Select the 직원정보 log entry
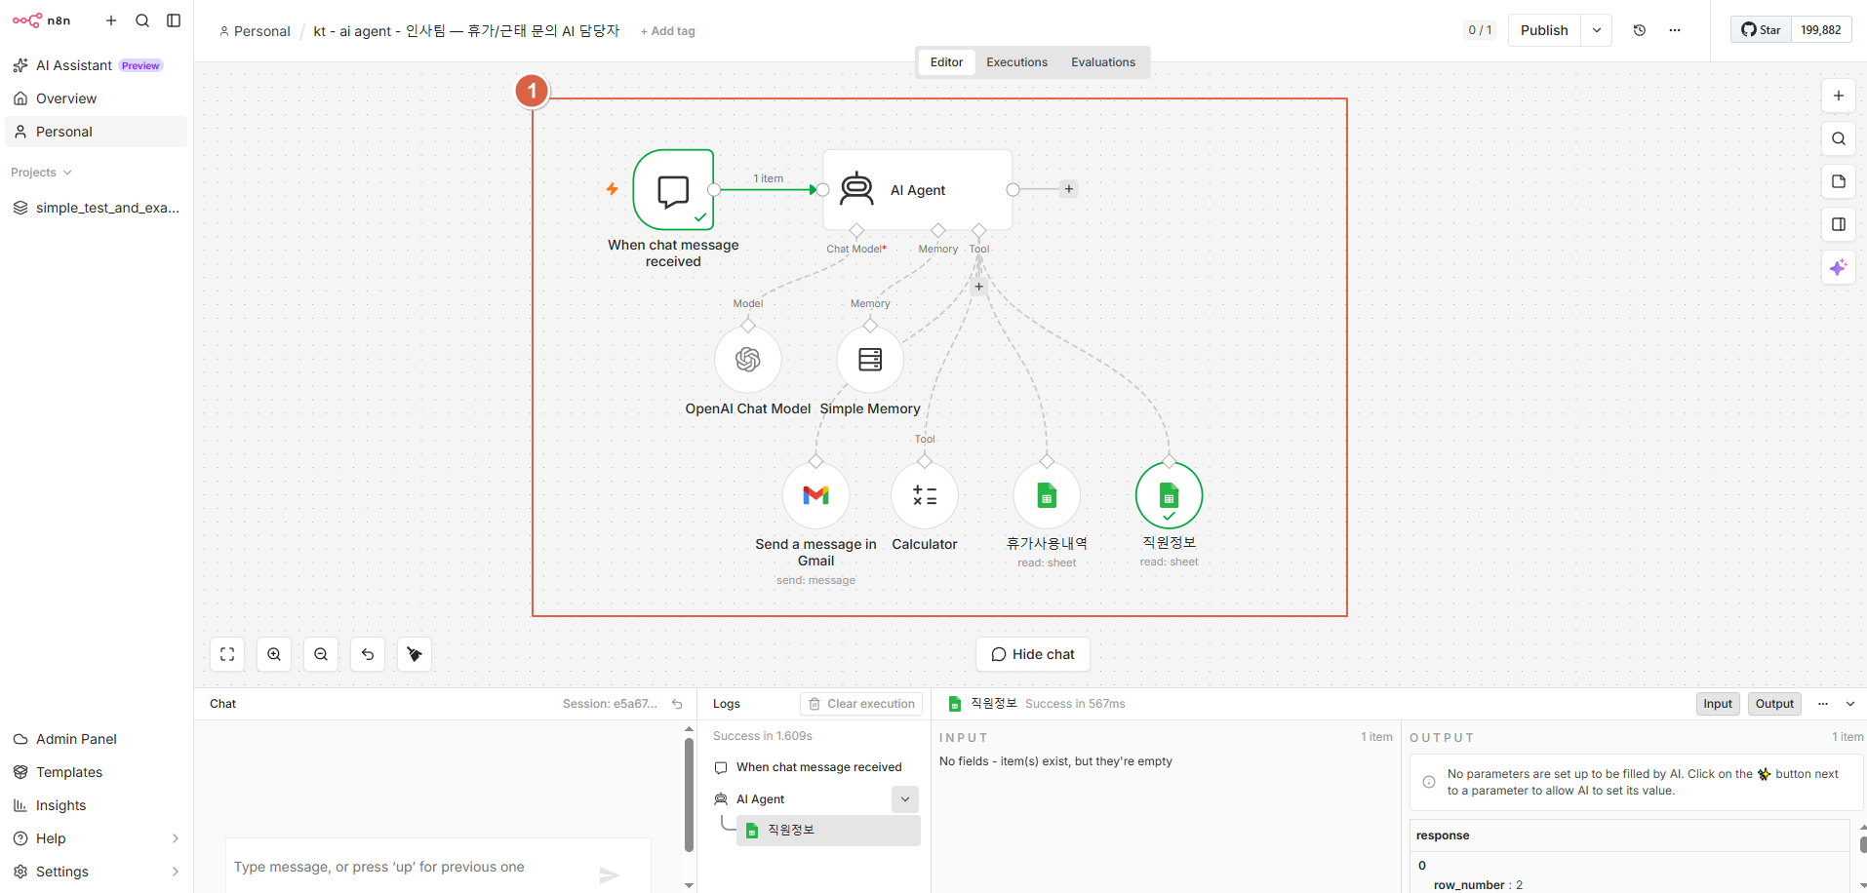 (x=828, y=830)
